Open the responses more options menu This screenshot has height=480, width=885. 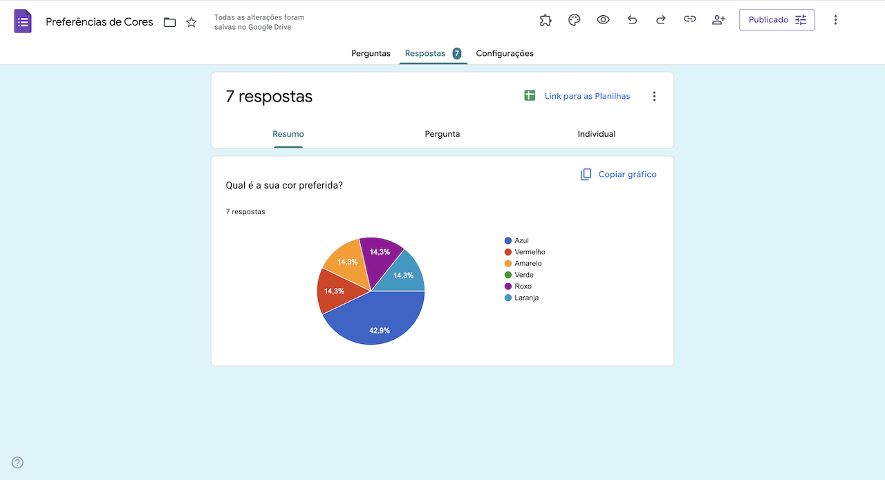click(654, 97)
